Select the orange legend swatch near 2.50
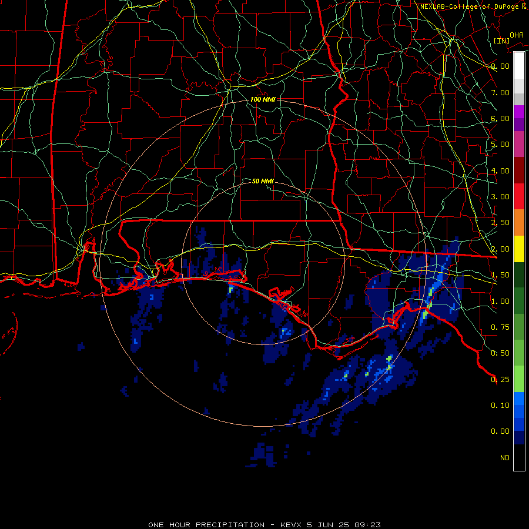Screen dimensions: 529x529 [519, 223]
